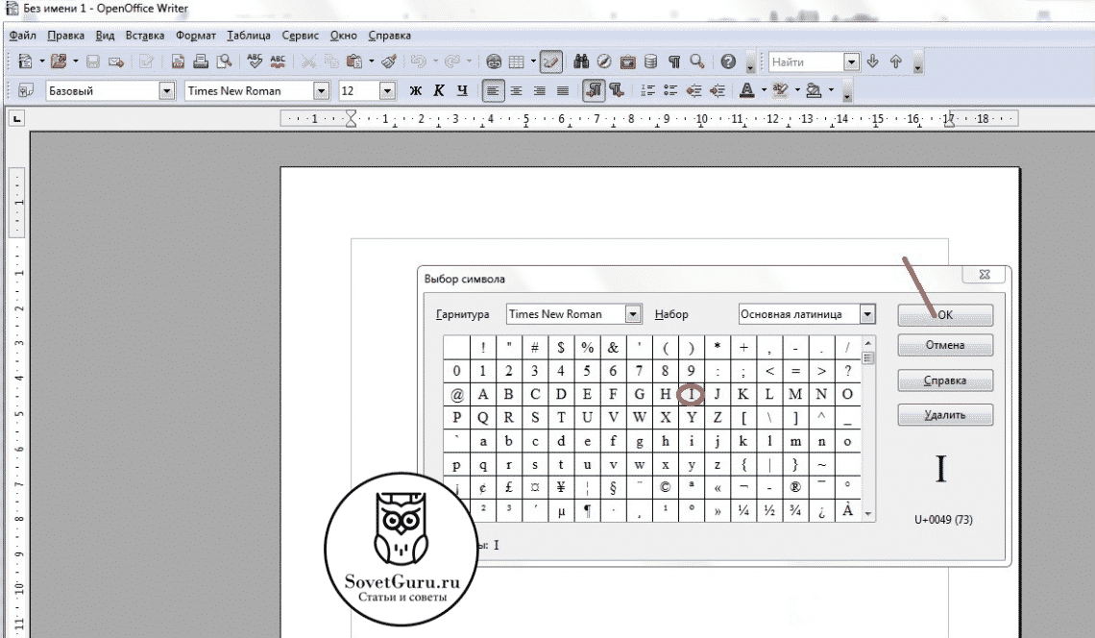Open the Формат menu
This screenshot has width=1095, height=638.
pos(196,36)
